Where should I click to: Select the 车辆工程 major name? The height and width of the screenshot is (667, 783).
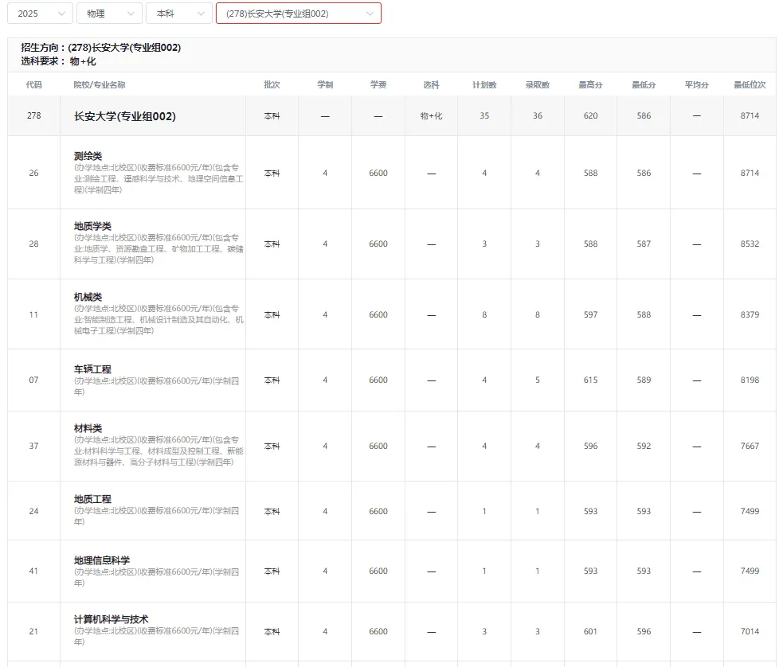92,369
